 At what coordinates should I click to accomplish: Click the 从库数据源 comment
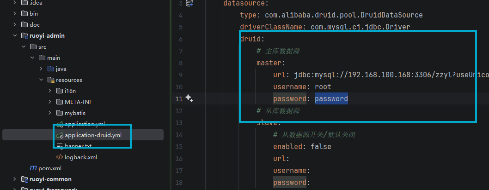click(x=278, y=110)
